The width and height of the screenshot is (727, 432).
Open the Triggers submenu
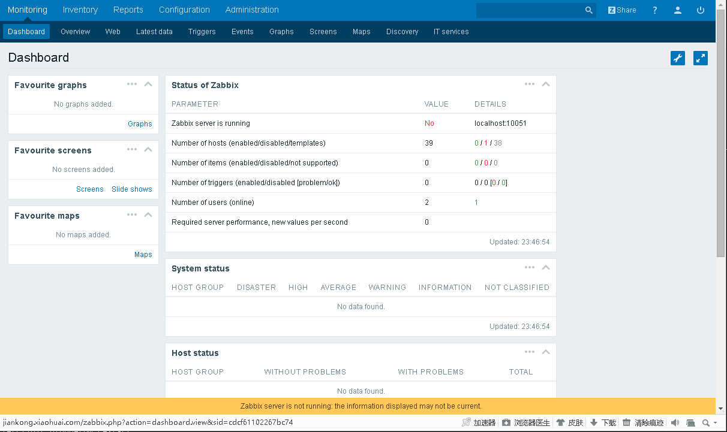click(x=202, y=32)
